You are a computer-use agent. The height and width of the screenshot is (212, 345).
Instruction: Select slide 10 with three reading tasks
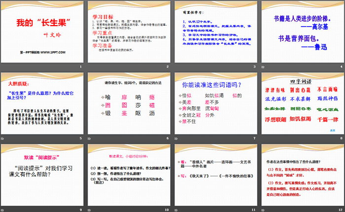pyautogui.click(x=129, y=175)
